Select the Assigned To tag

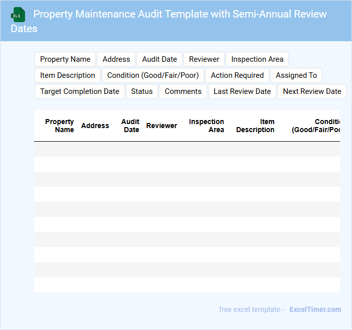(x=296, y=75)
